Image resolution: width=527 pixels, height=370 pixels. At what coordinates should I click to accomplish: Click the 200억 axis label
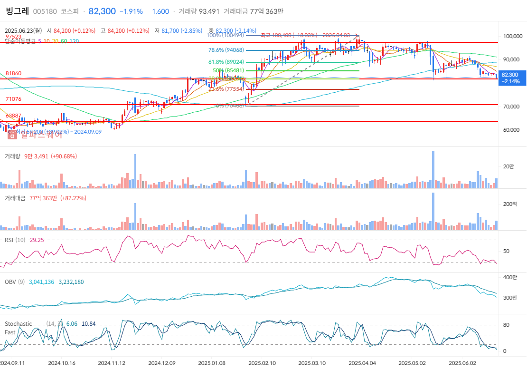(x=510, y=204)
